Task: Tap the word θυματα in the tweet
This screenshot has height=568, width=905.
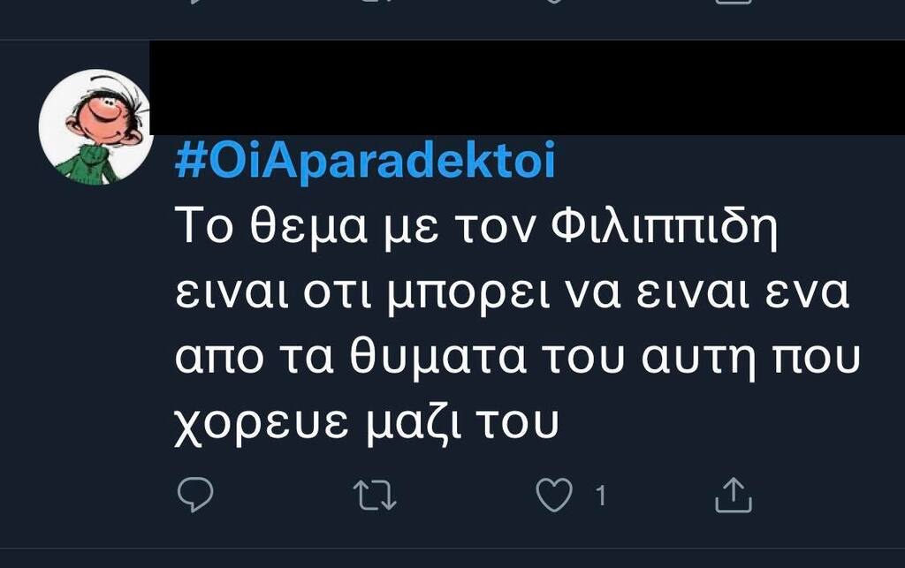Action: 438,359
